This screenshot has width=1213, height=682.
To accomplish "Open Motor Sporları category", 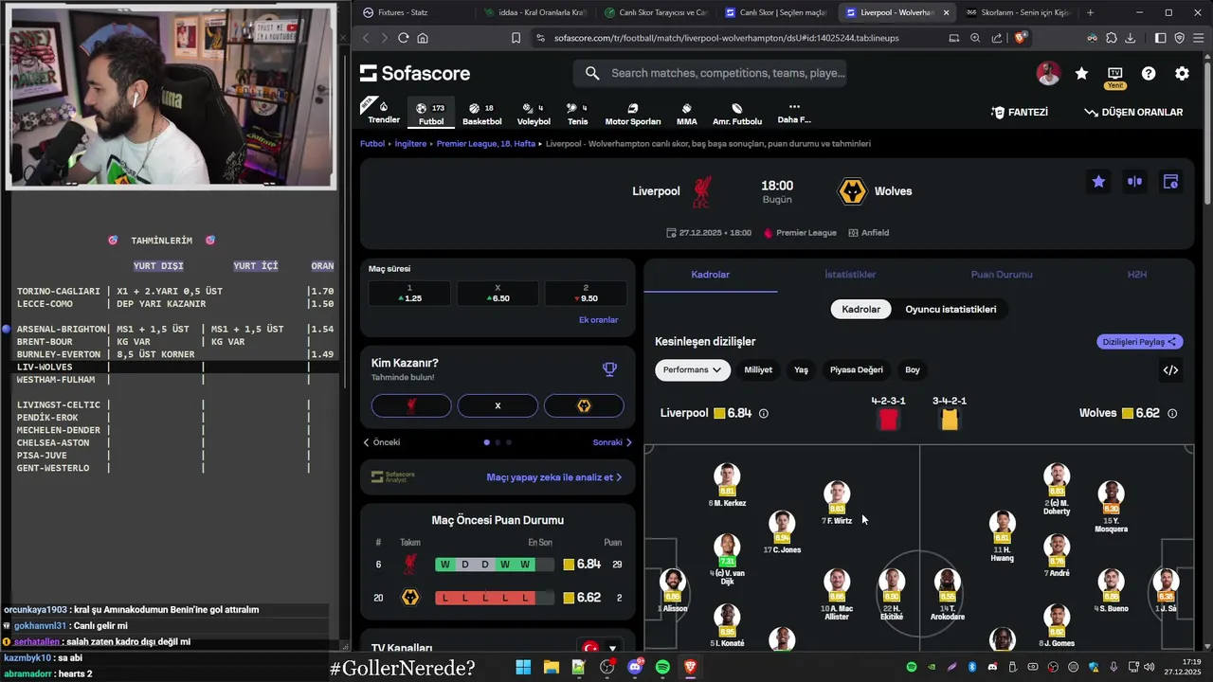I will pos(633,114).
